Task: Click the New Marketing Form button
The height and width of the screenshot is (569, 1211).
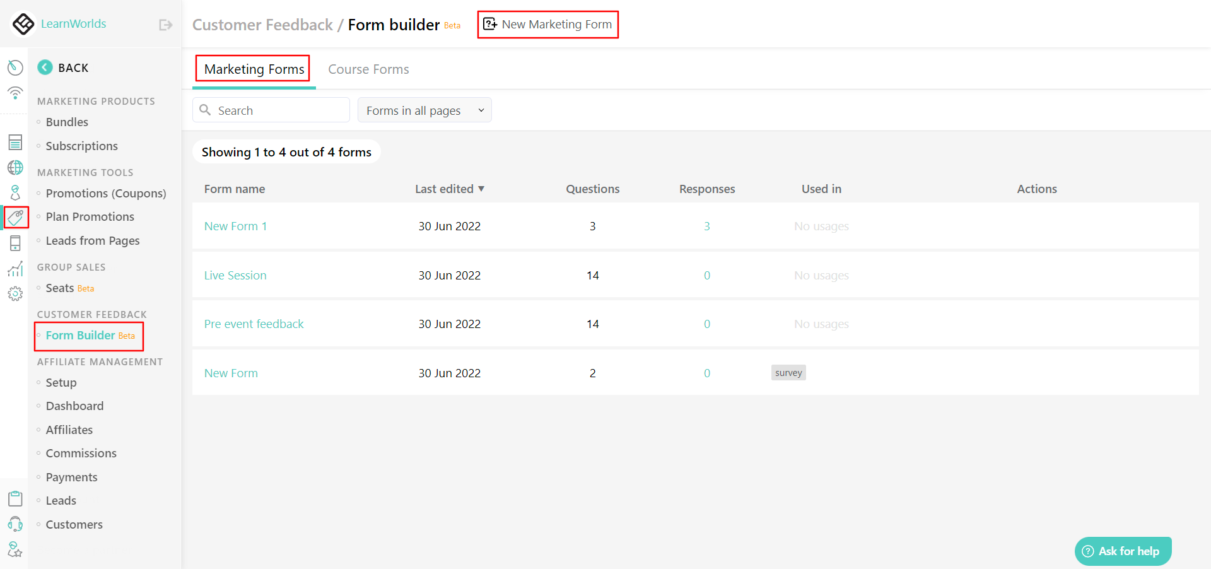Action: point(547,24)
